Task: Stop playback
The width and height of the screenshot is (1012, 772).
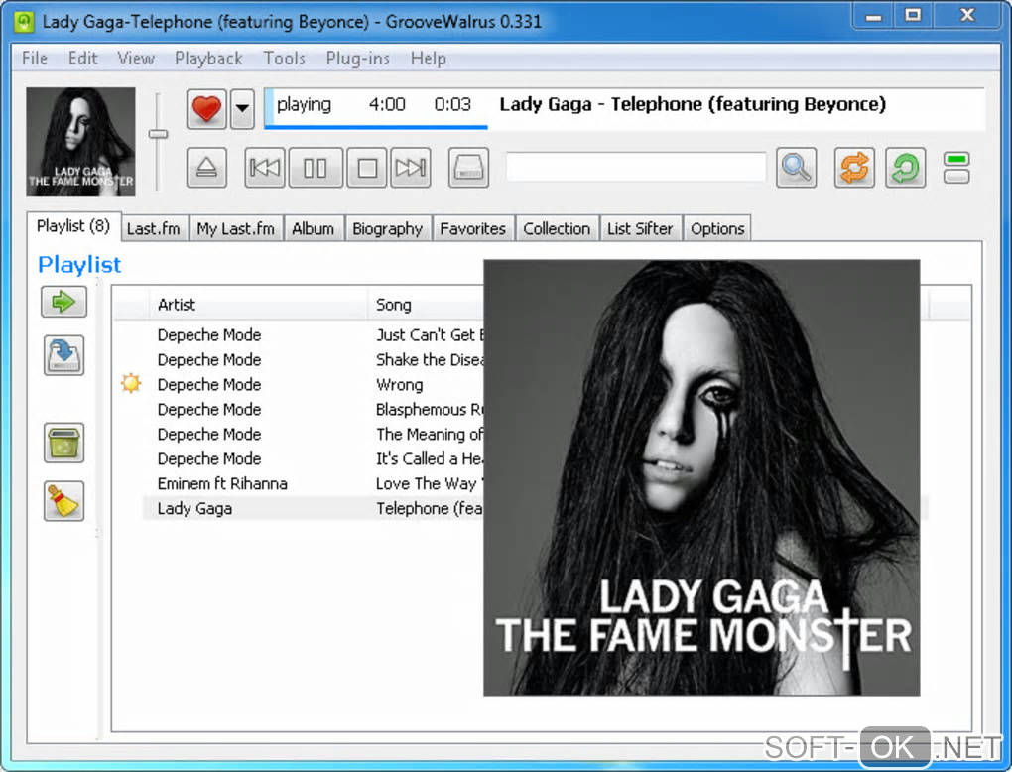Action: 366,168
